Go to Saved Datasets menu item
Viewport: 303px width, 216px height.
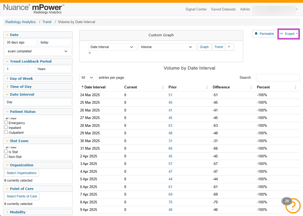pos(223,9)
